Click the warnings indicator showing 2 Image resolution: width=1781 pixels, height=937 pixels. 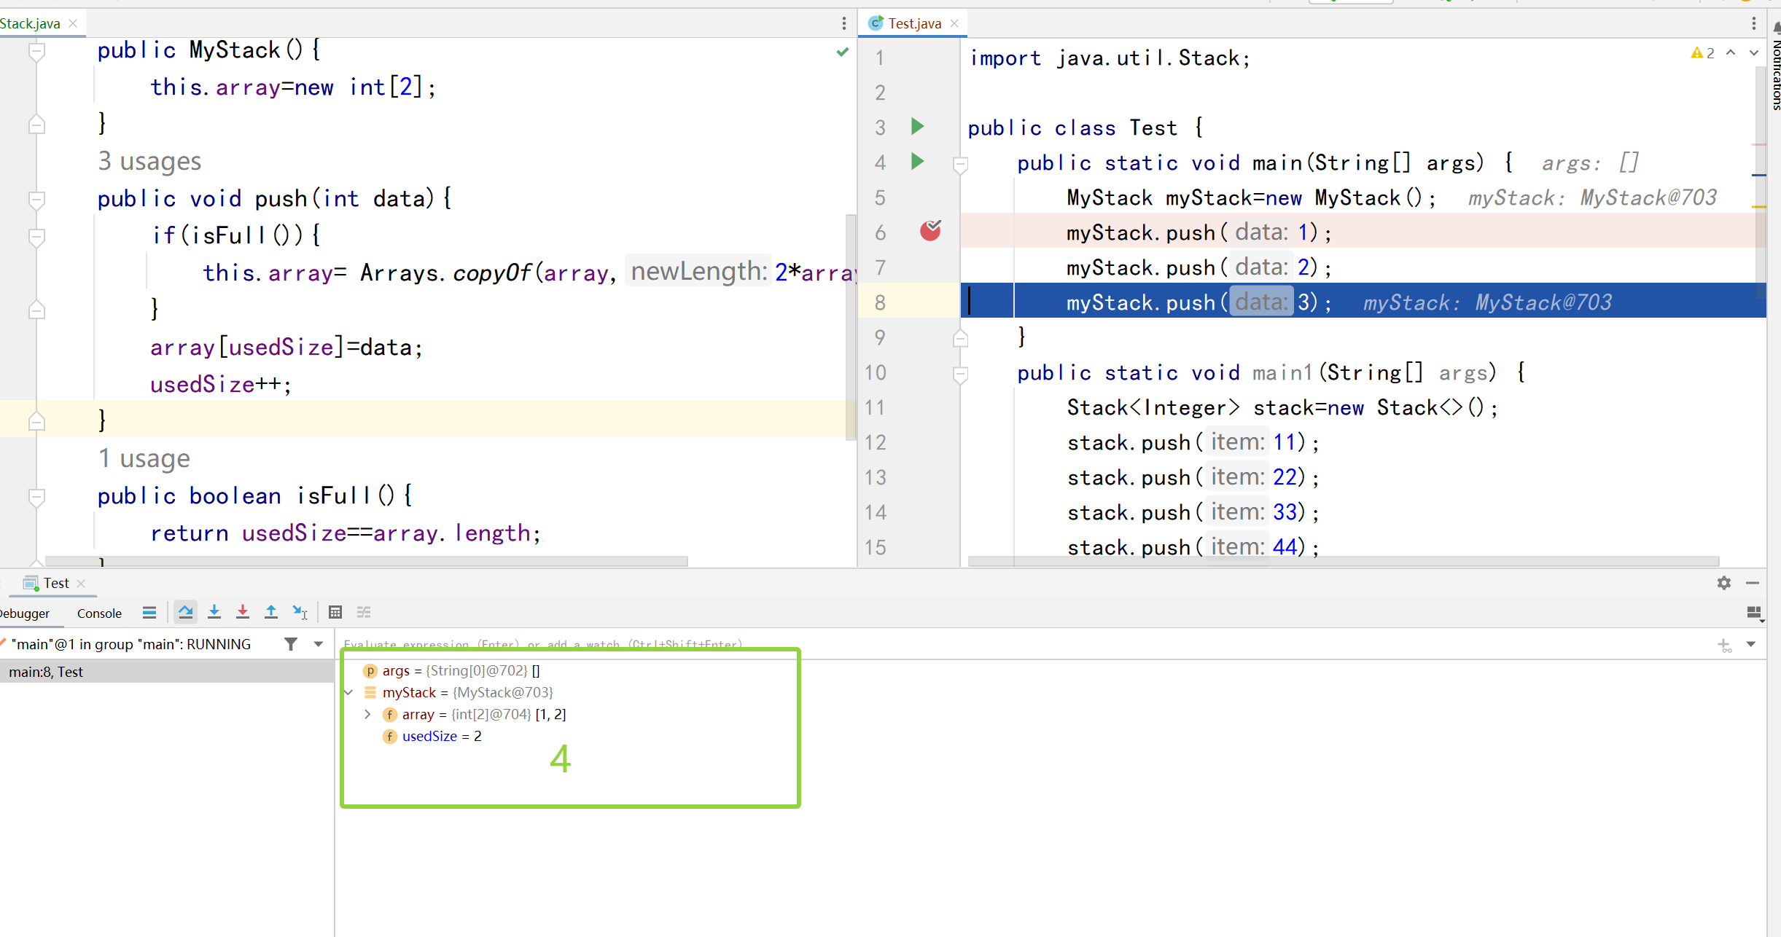[1702, 53]
